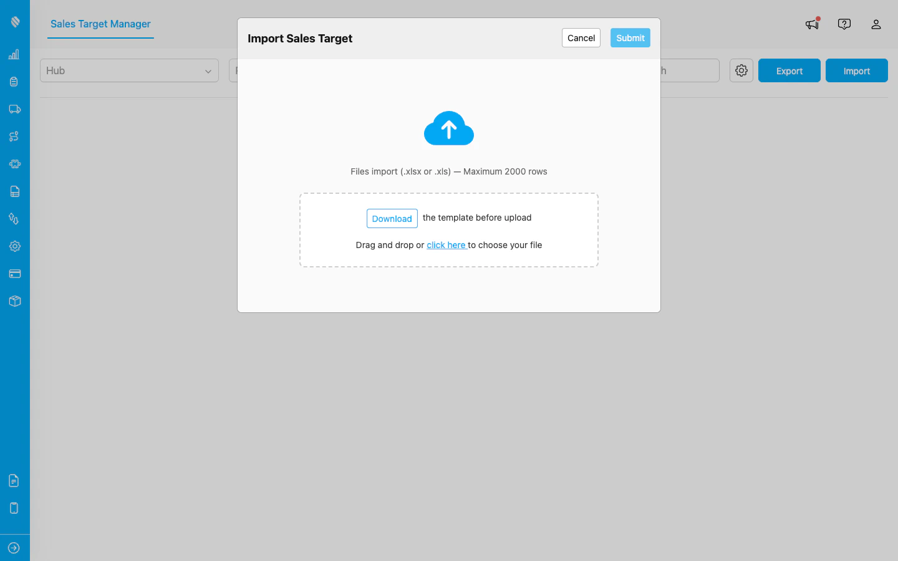Cancel the Import Sales Target dialog
Image resolution: width=898 pixels, height=561 pixels.
pyautogui.click(x=581, y=37)
